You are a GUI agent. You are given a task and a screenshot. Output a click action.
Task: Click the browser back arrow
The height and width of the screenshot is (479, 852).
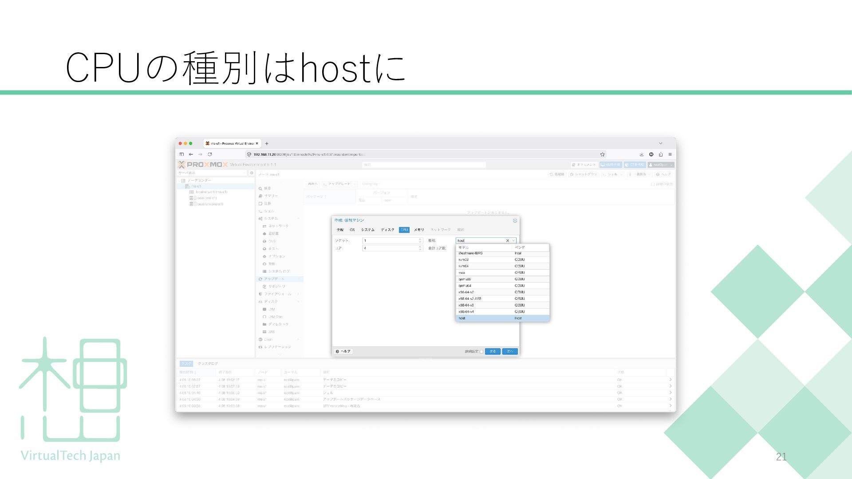[x=191, y=154]
